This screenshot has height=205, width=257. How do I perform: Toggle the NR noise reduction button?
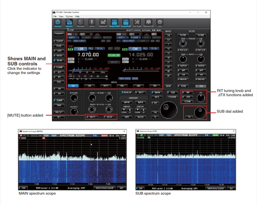pyautogui.click(x=59, y=93)
